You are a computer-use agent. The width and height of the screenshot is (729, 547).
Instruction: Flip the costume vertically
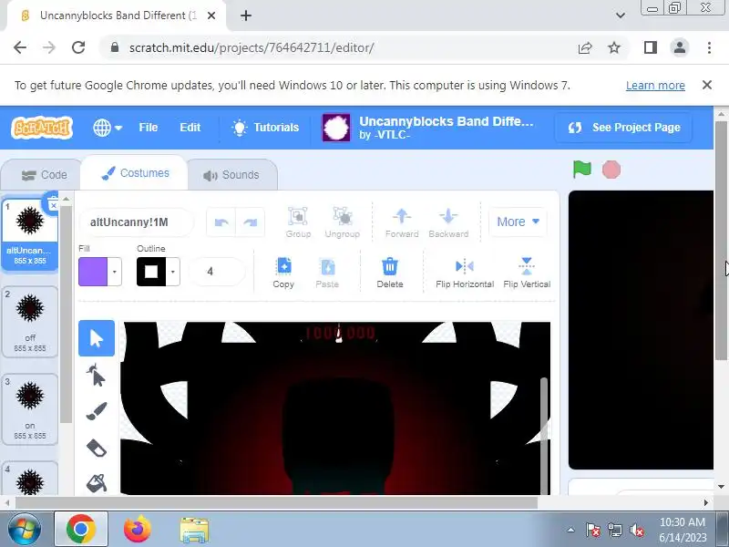point(527,273)
